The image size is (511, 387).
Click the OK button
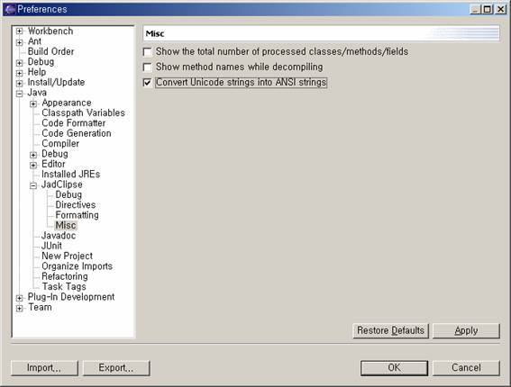[394, 368]
